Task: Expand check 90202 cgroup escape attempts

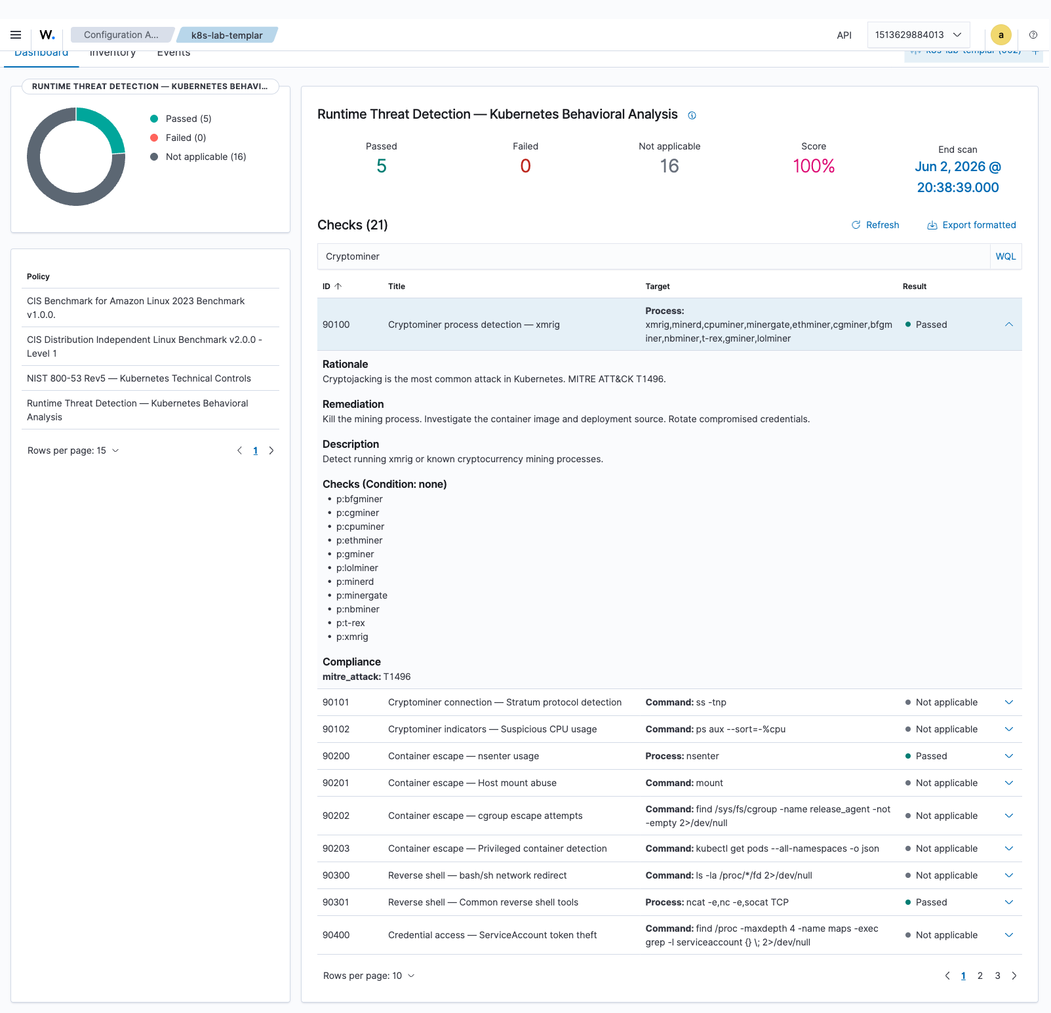Action: 1009,816
